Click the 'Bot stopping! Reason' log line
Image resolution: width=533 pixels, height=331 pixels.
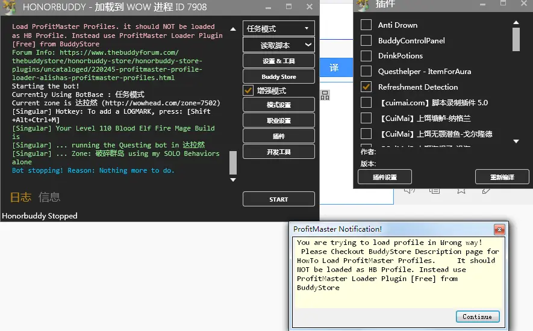click(x=93, y=170)
